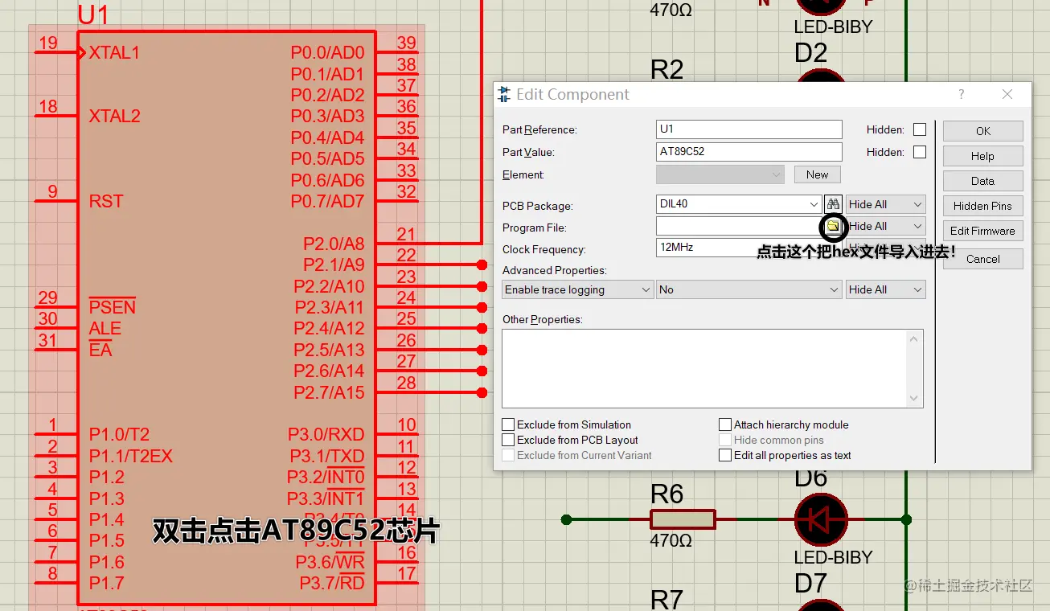
Task: Click the New button beside Element
Action: point(818,174)
